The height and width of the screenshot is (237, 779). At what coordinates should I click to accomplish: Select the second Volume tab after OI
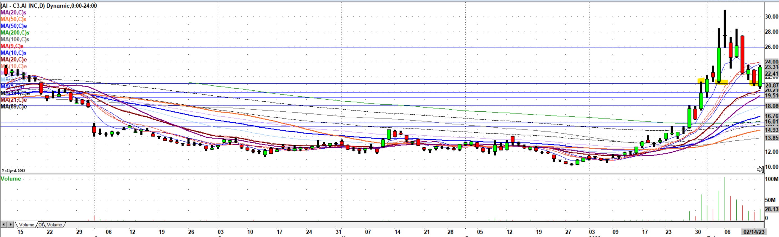[x=54, y=225]
